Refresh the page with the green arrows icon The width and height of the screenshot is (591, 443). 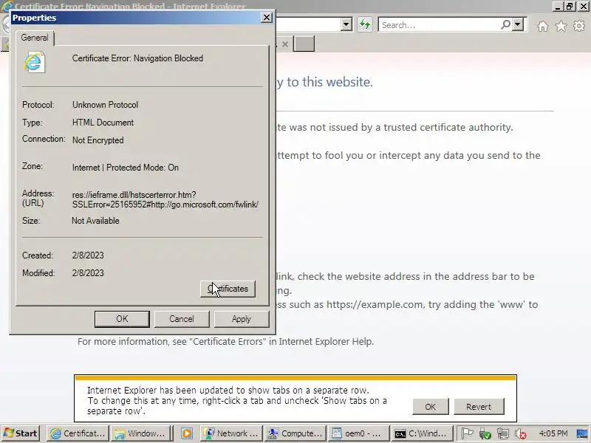coord(364,25)
